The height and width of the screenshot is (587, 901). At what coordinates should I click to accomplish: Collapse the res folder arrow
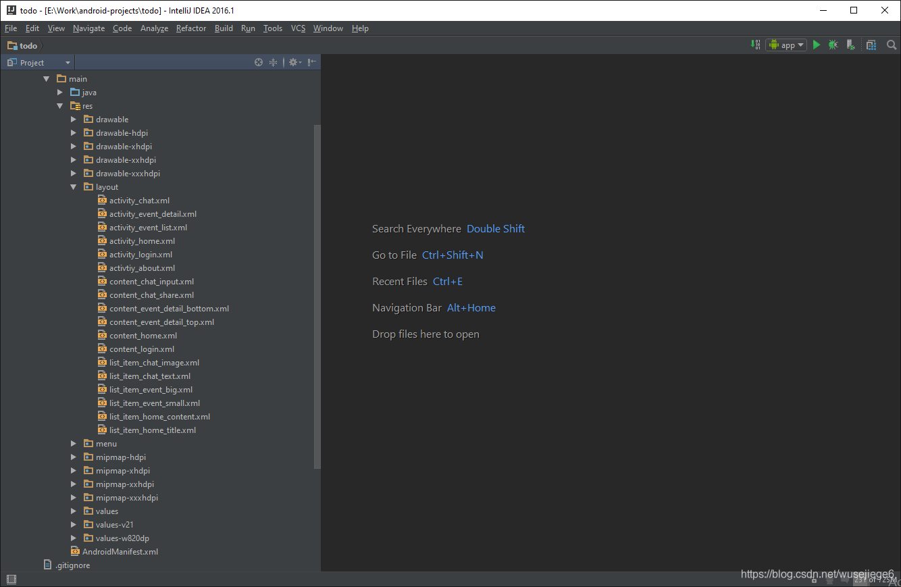(60, 106)
